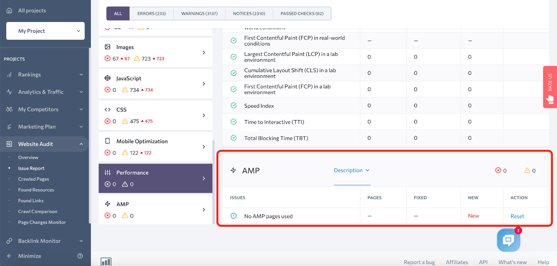Image resolution: width=557 pixels, height=266 pixels.
Task: Open the JavaScript category arrow
Action: pos(204,84)
